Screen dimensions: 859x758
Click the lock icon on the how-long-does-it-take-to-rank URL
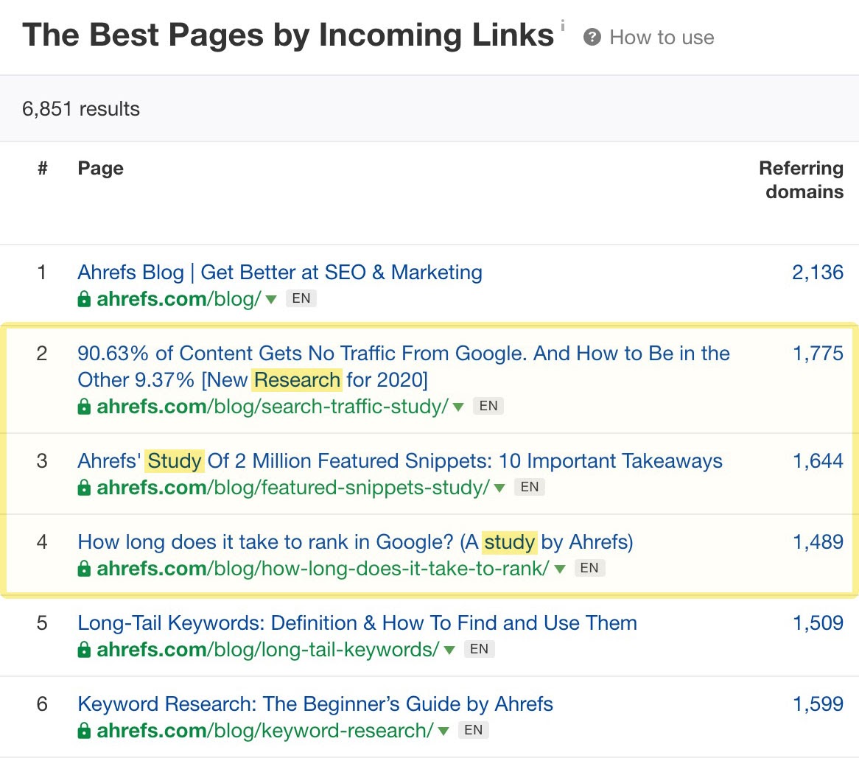point(83,568)
